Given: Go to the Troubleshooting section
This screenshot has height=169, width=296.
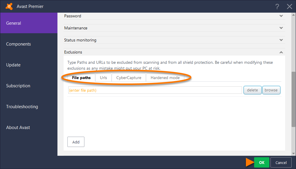Looking at the screenshot, I should (22, 107).
